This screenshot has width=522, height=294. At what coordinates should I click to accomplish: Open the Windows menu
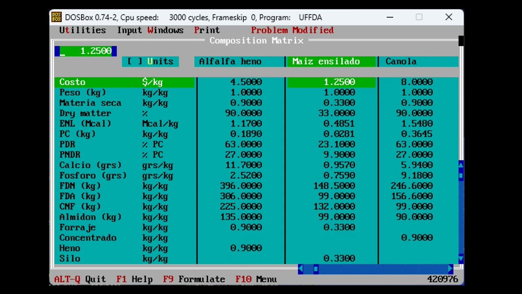(x=166, y=30)
